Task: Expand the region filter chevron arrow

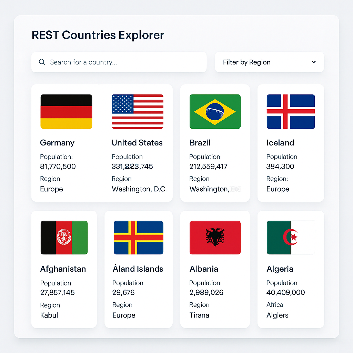Action: 314,62
